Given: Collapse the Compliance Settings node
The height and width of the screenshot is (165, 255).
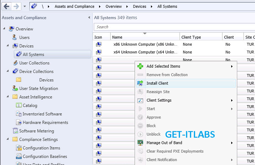Looking at the screenshot, I should click(x=8, y=140).
